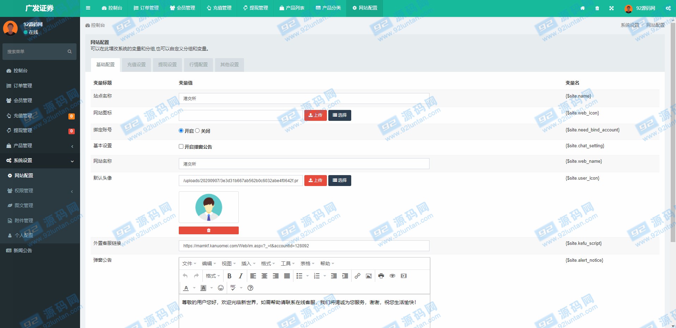Click 上传 button for 网站图标
Viewport: 676px width, 328px height.
point(315,115)
